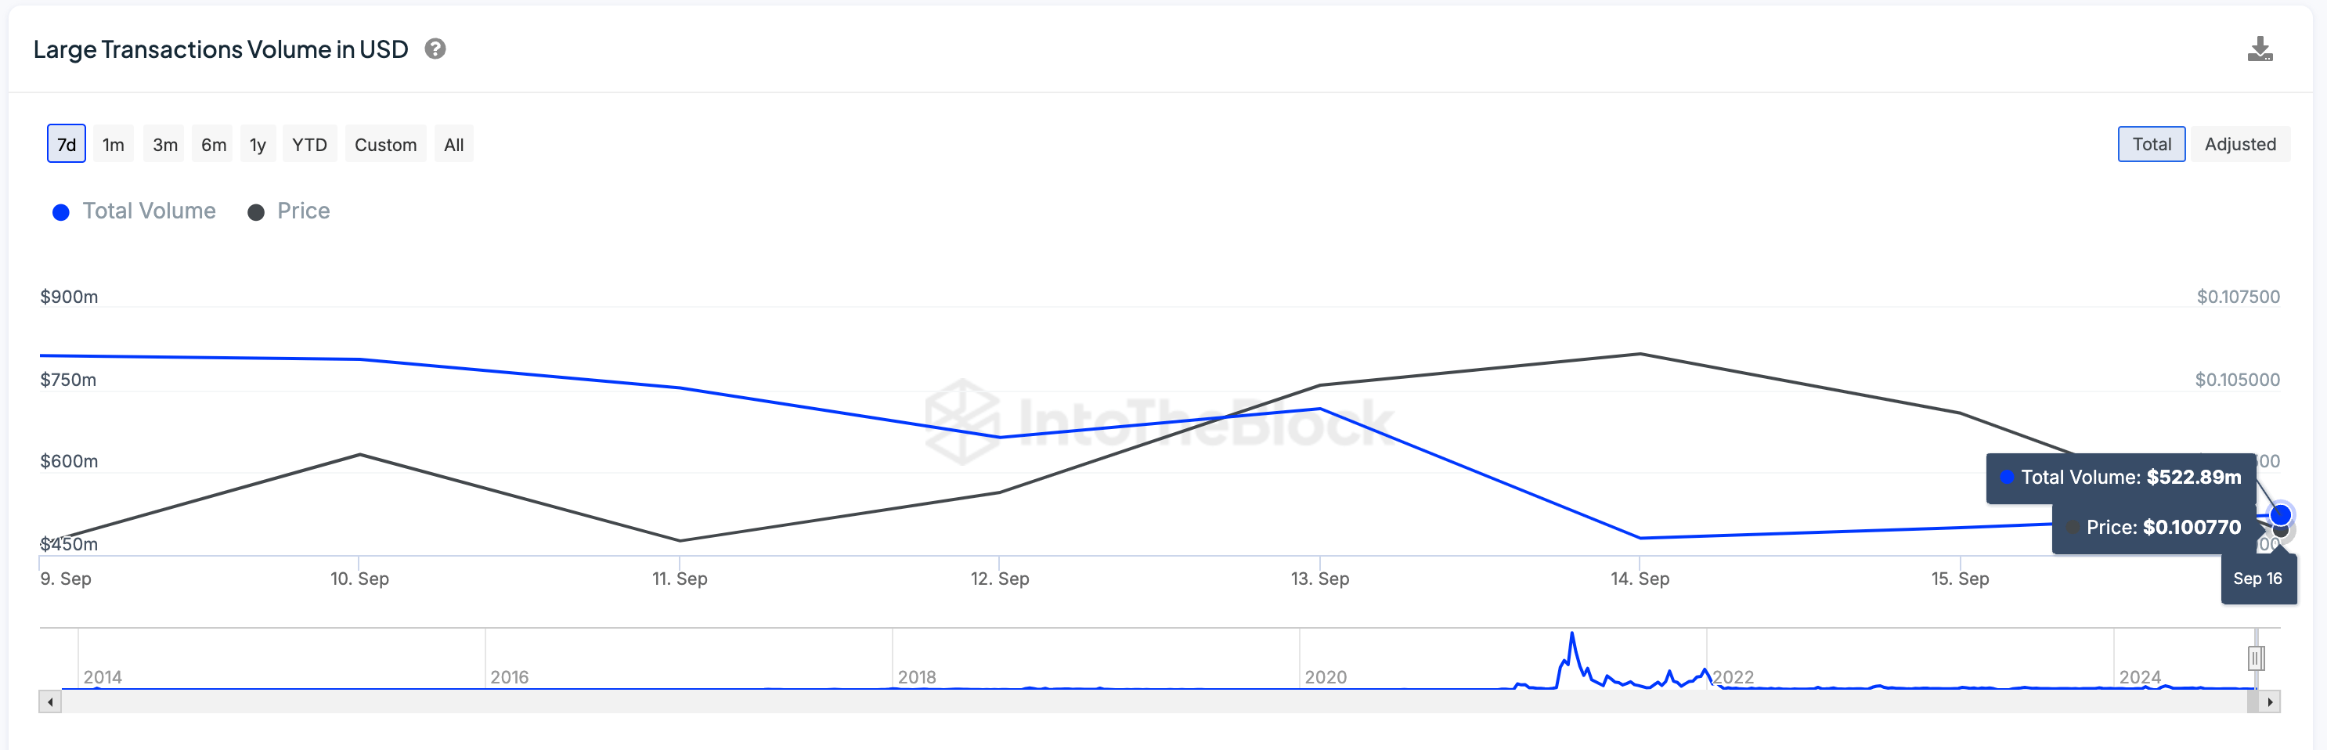The image size is (2327, 750).
Task: Select the 1m time range
Action: [x=113, y=145]
